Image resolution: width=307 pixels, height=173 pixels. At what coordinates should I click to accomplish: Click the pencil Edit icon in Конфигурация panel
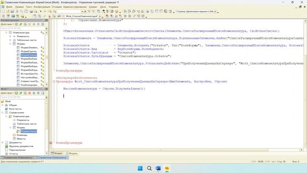21,24
